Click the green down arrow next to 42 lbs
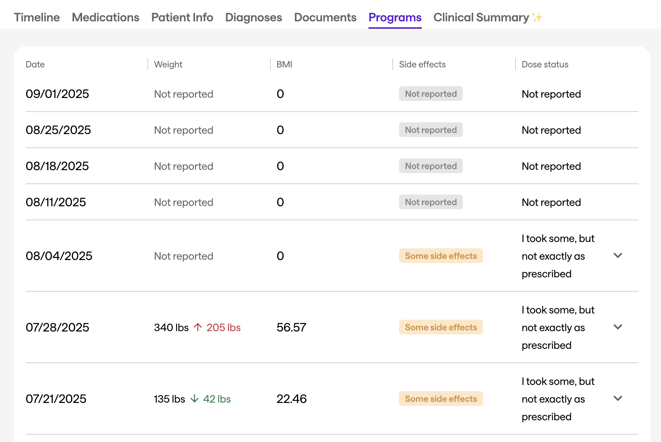This screenshot has height=442, width=661. coord(195,399)
